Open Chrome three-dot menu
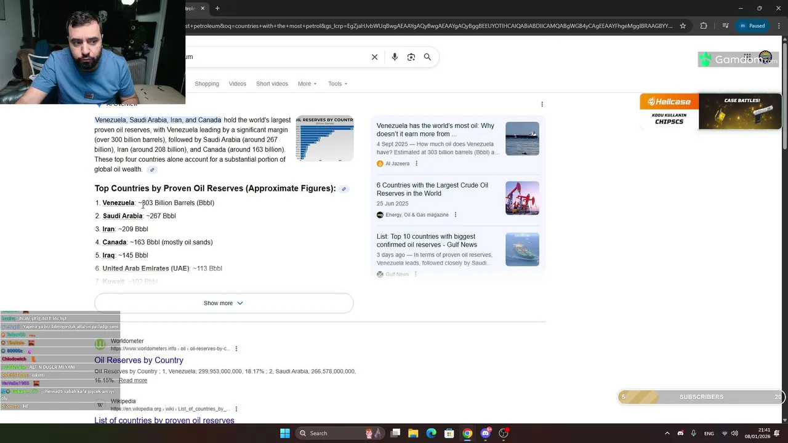The width and height of the screenshot is (788, 443). 778,26
